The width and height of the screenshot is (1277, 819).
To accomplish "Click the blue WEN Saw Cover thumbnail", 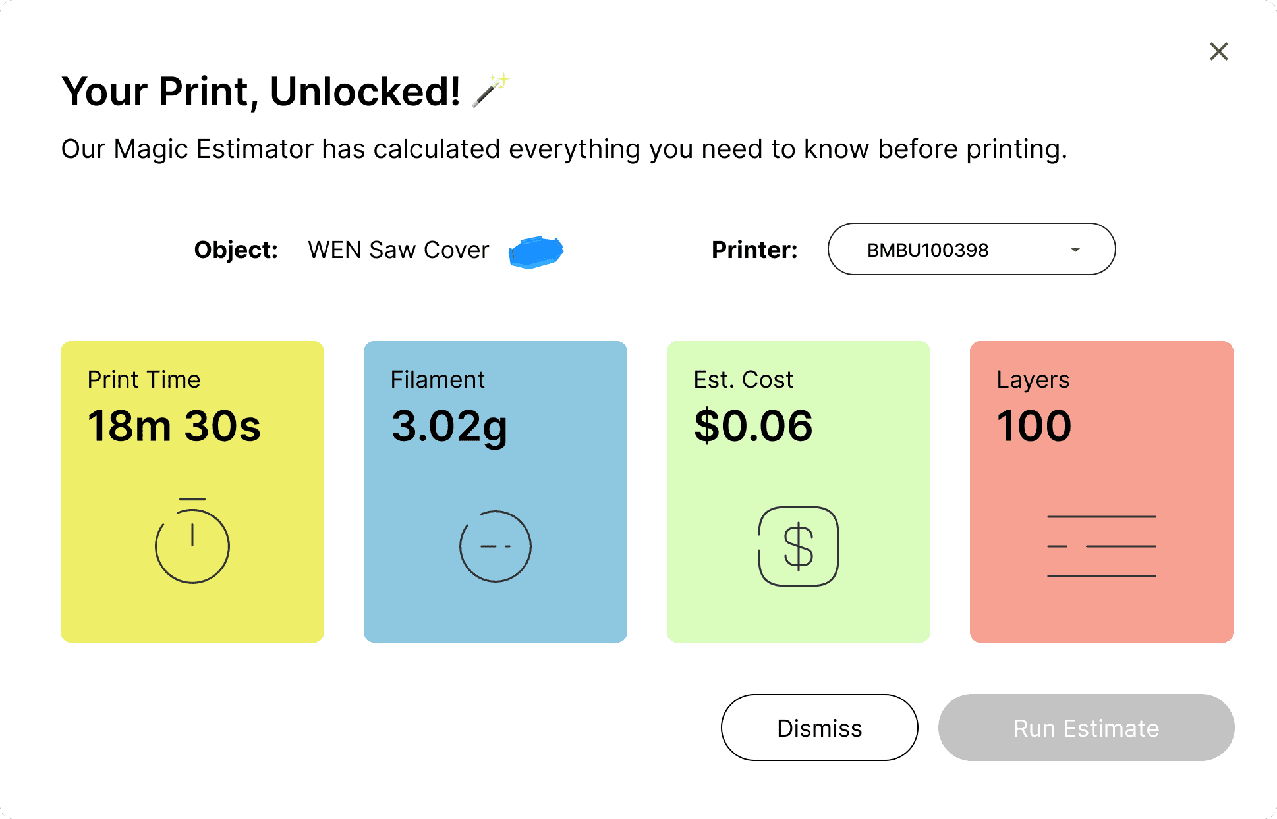I will pyautogui.click(x=536, y=252).
